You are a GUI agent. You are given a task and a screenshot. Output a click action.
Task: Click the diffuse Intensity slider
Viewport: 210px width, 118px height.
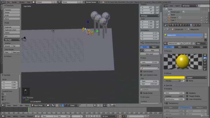click(174, 81)
